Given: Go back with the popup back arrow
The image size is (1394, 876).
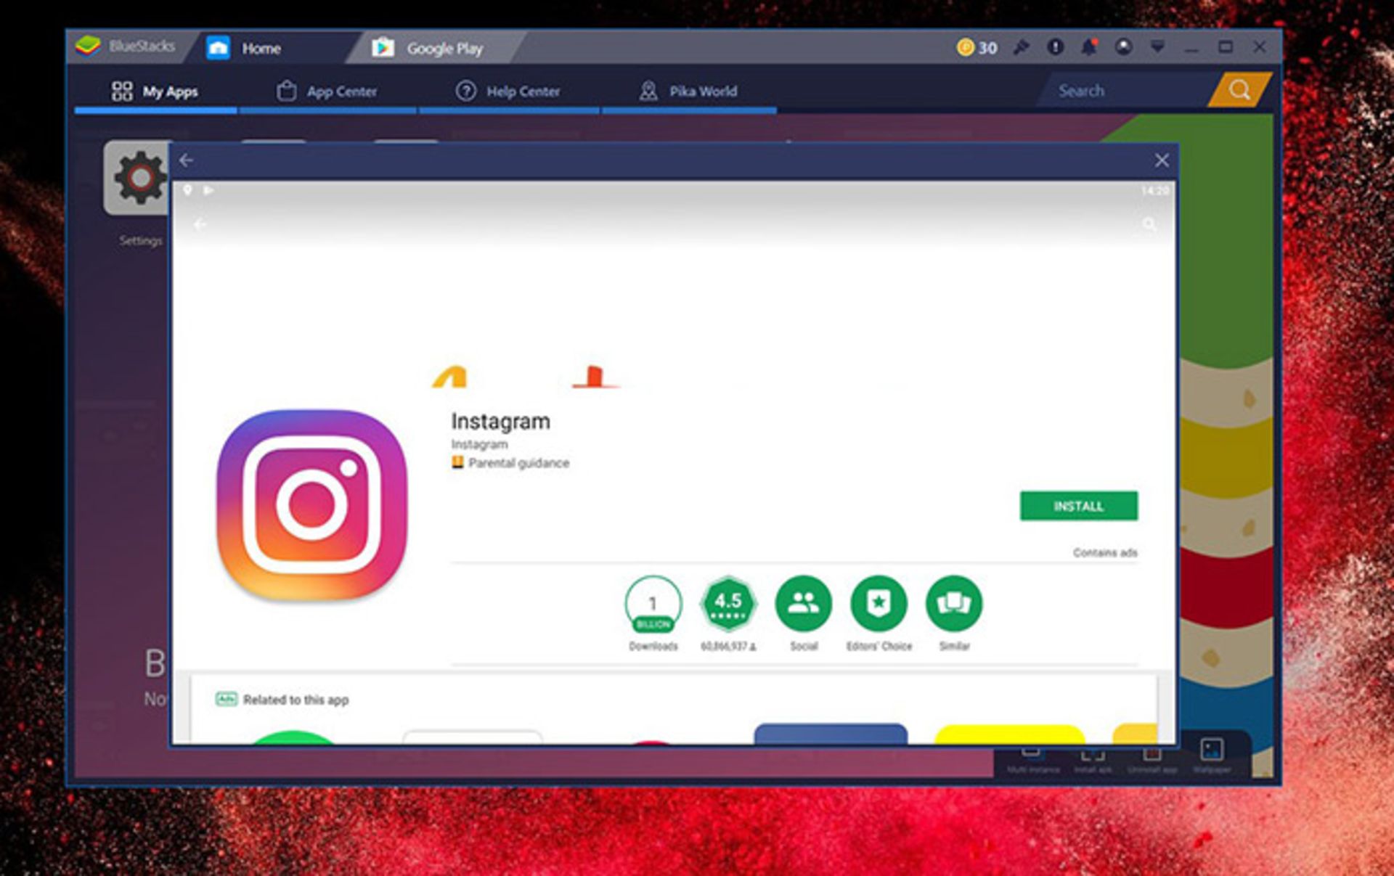Looking at the screenshot, I should tap(187, 160).
